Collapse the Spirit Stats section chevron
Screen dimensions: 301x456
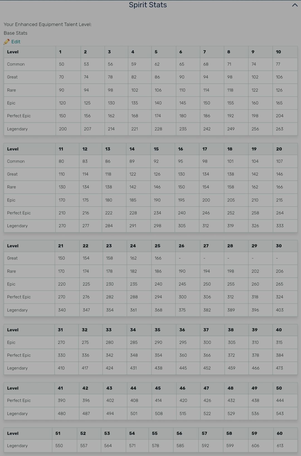point(295,5)
